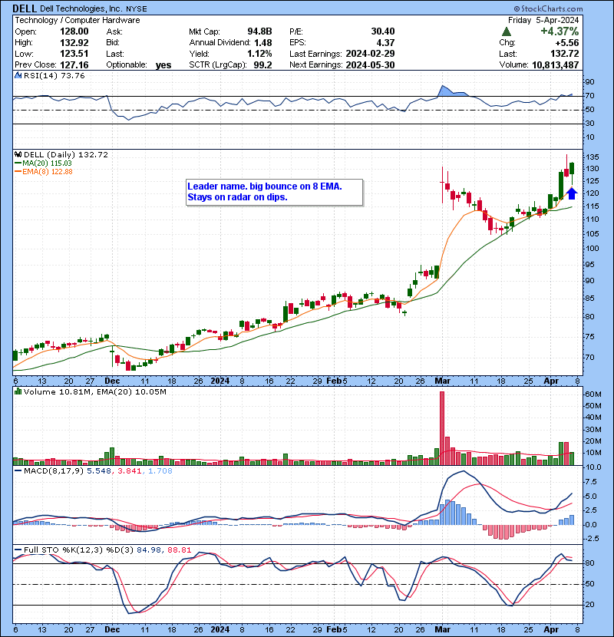Click the Open value 128.00
This screenshot has height=637, width=614.
click(x=74, y=31)
